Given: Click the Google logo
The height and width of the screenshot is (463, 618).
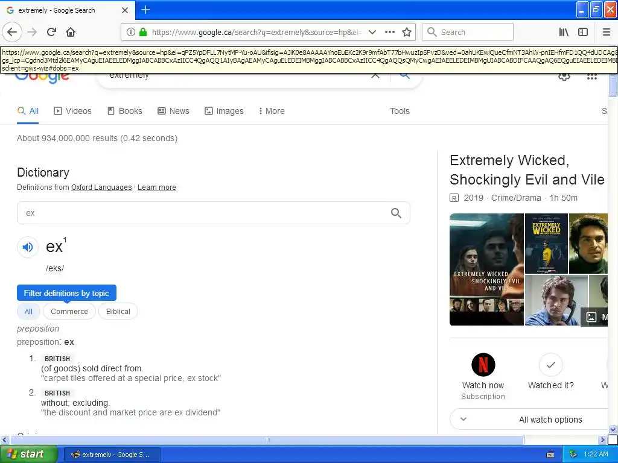Looking at the screenshot, I should point(42,78).
